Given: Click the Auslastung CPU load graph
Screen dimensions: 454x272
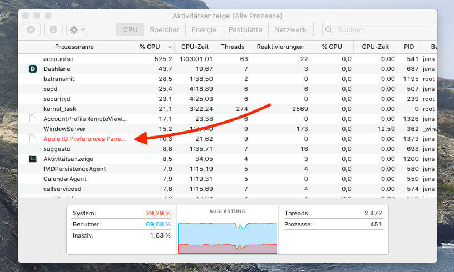Looking at the screenshot, I should (x=228, y=238).
